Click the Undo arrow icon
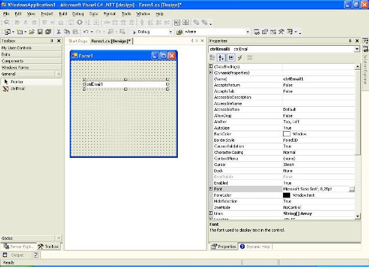 pyautogui.click(x=86, y=32)
